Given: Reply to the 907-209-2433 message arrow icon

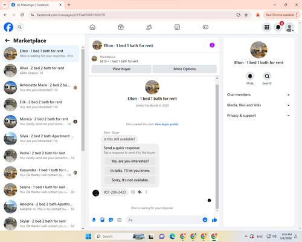Looking at the screenshot, I should click(x=140, y=192).
